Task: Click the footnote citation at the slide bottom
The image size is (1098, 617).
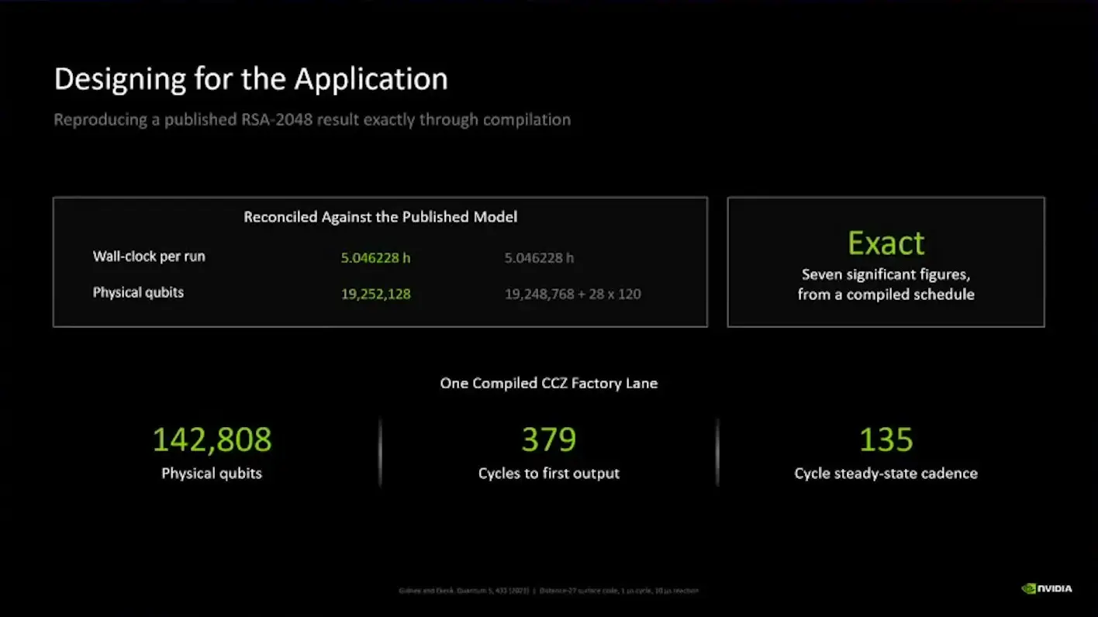Action: 549,591
